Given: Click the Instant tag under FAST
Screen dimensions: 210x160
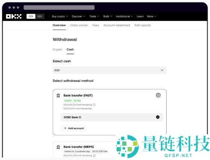Looking at the screenshot, I should (x=68, y=101).
